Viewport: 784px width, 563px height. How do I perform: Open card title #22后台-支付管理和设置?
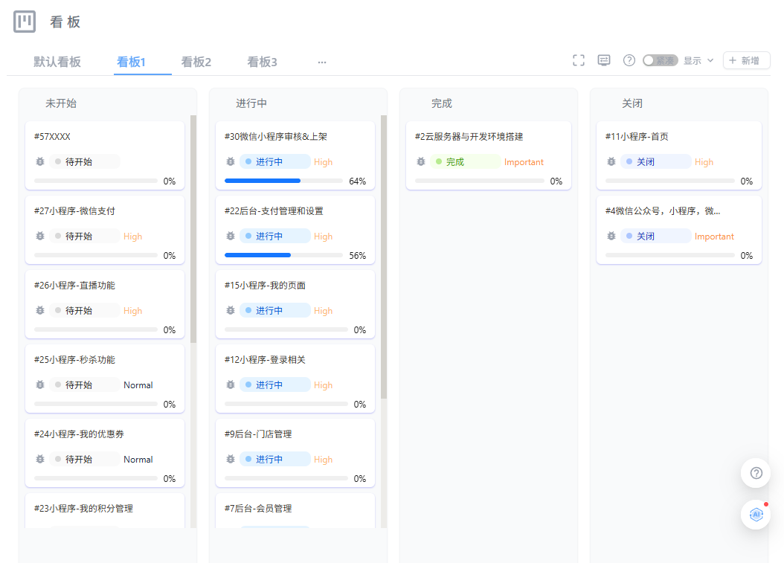pos(274,211)
